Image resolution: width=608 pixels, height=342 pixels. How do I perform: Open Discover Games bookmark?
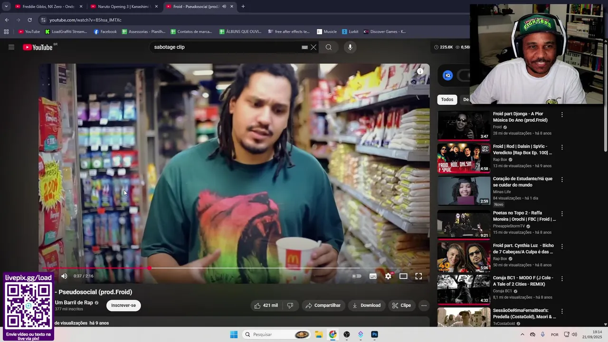385,32
